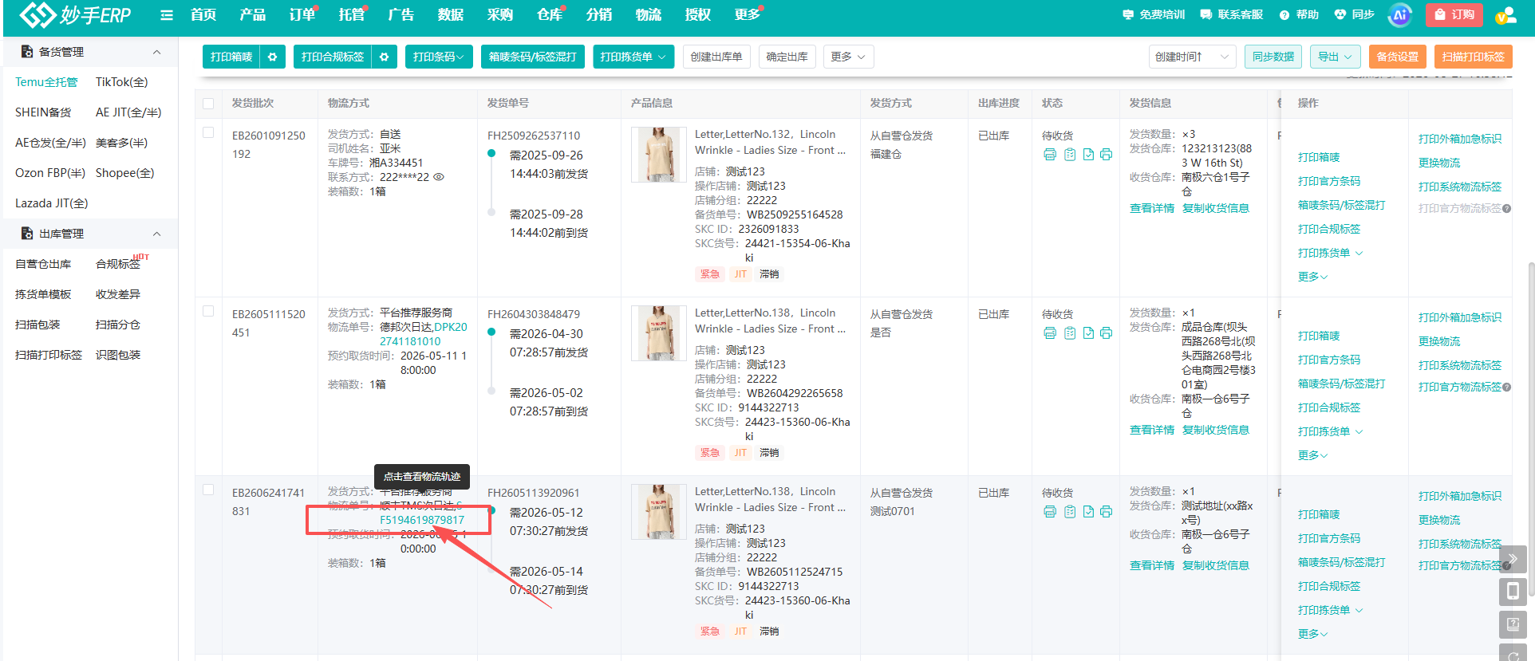The height and width of the screenshot is (661, 1535).
Task: Open the 打印条码 dropdown
Action: pyautogui.click(x=439, y=57)
